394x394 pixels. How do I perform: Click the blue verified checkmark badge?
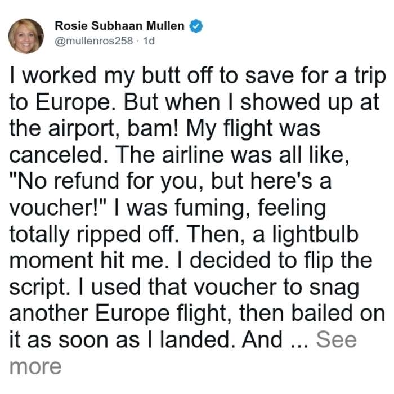point(196,26)
